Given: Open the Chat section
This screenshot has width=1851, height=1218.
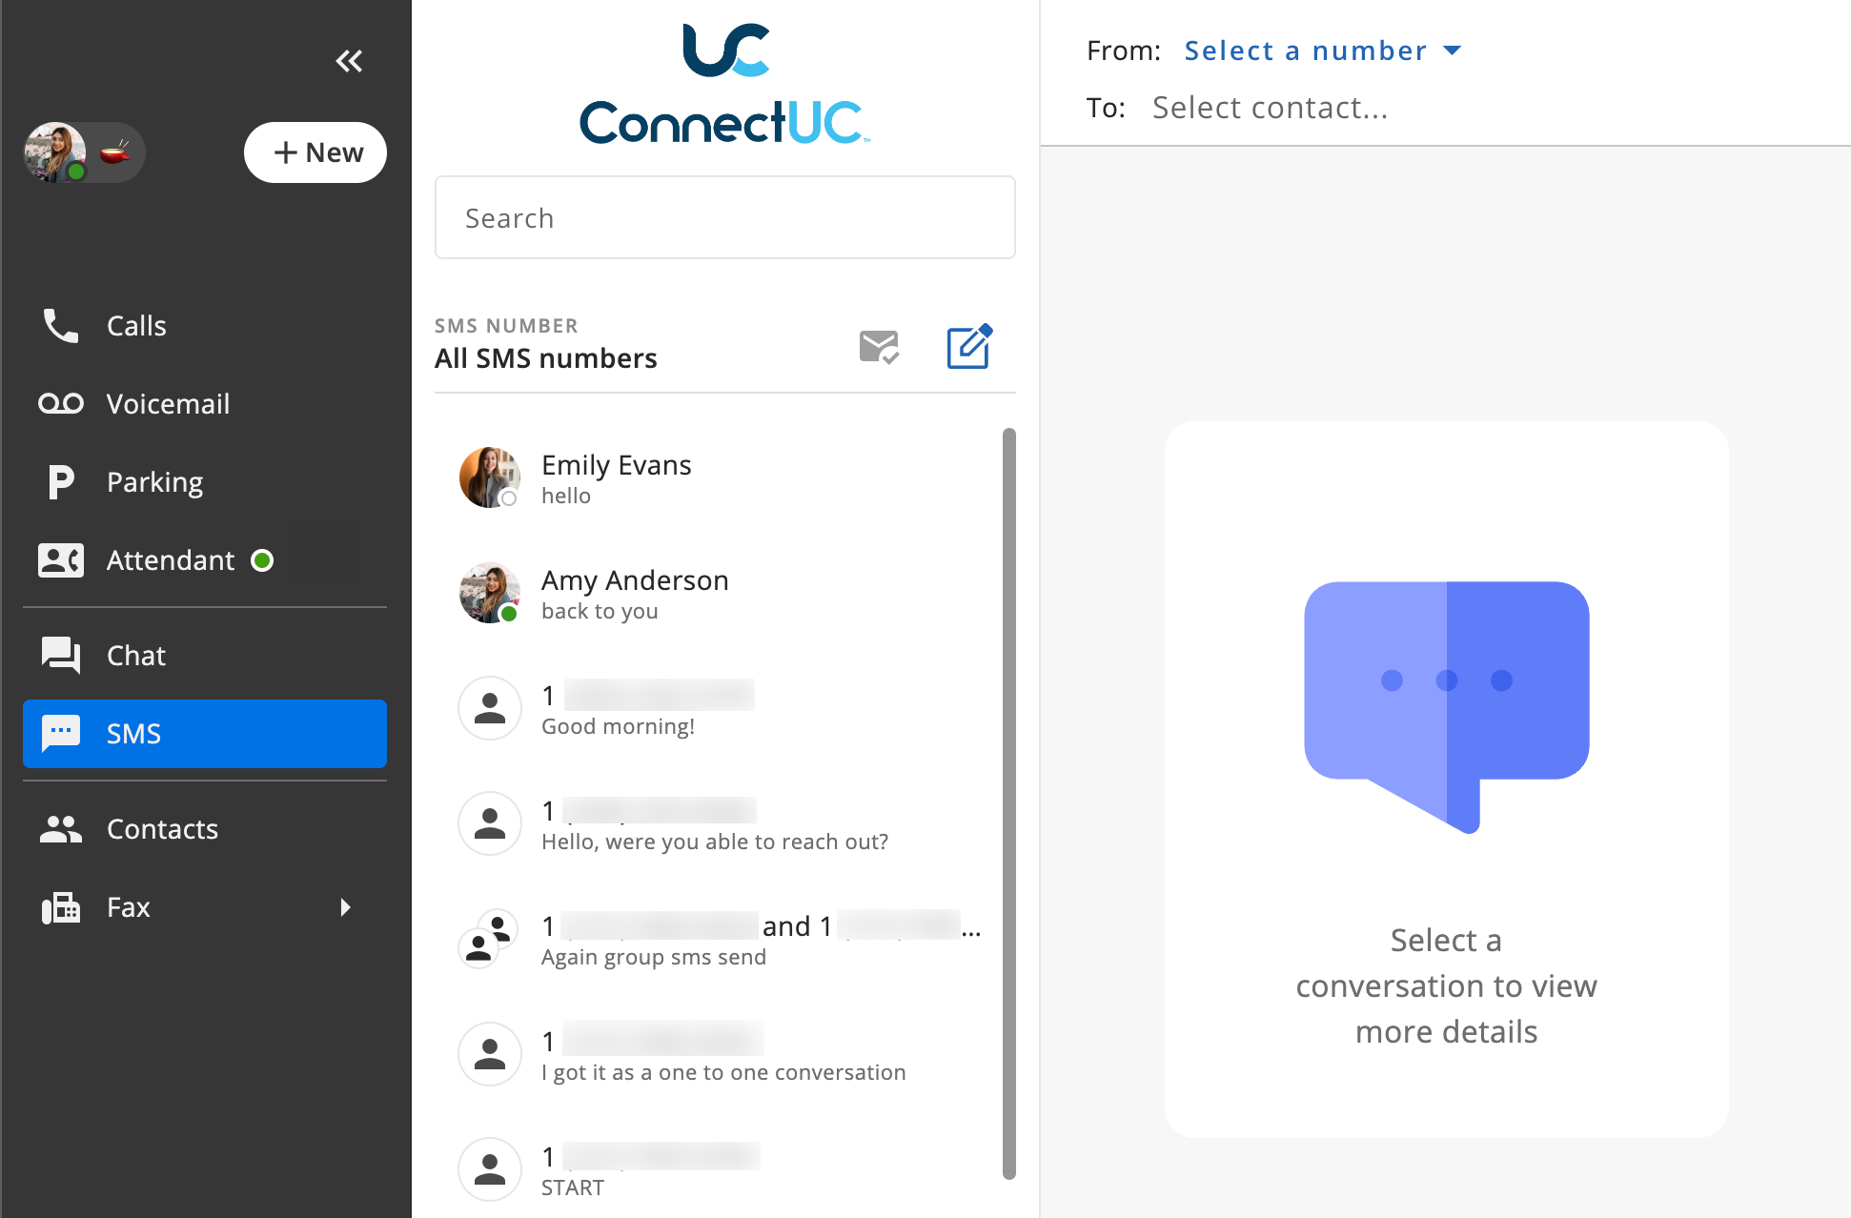Looking at the screenshot, I should 136,656.
